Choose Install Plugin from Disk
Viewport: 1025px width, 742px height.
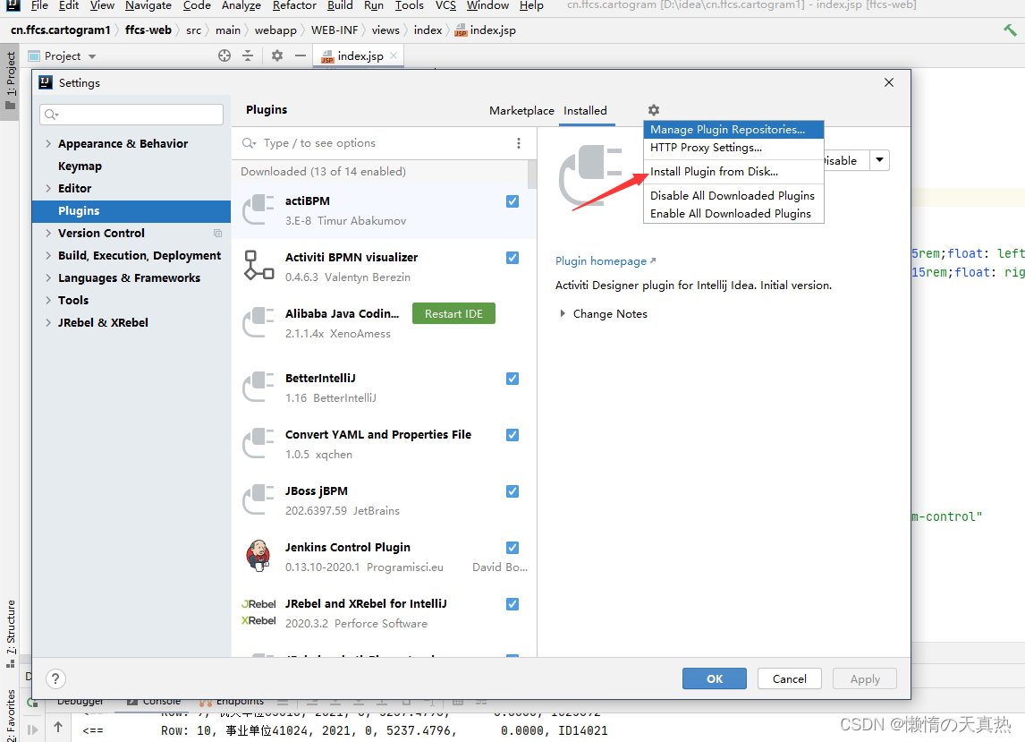[x=733, y=172]
